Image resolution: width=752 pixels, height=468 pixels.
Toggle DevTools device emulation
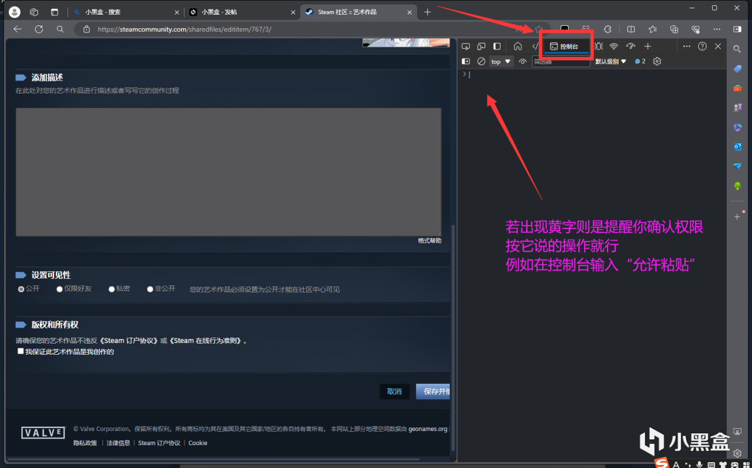481,46
